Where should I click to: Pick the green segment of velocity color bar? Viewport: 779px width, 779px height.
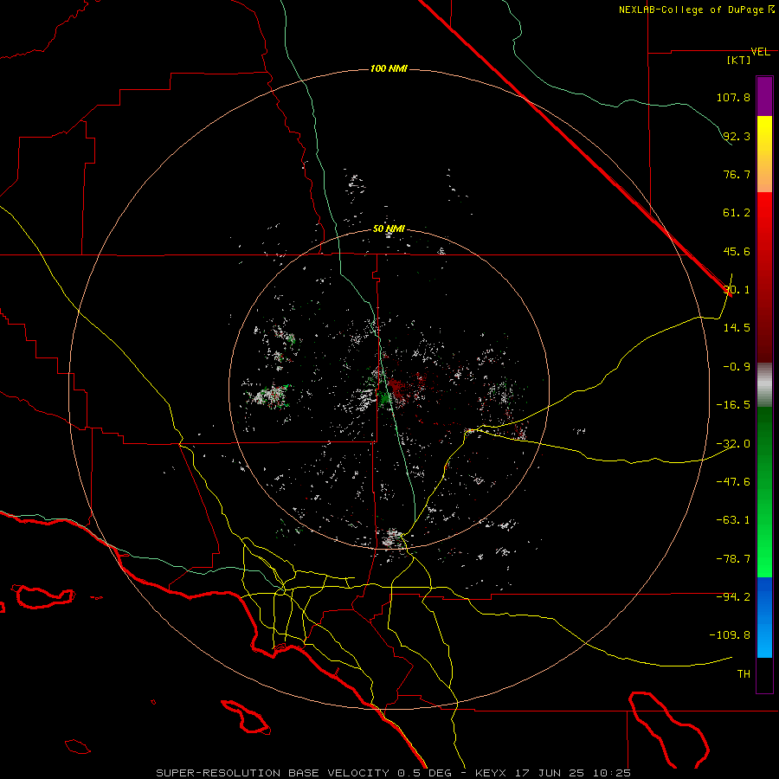(x=764, y=492)
